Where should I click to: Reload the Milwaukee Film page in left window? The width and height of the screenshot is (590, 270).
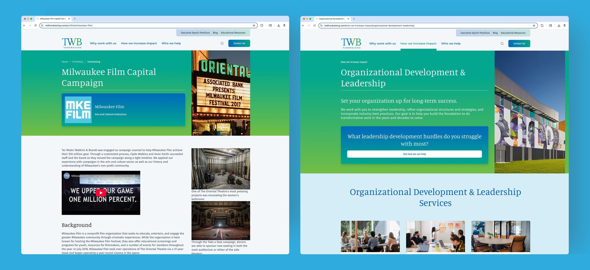pyautogui.click(x=35, y=25)
